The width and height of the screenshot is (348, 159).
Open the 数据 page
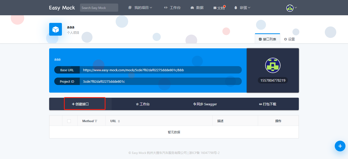[197, 8]
